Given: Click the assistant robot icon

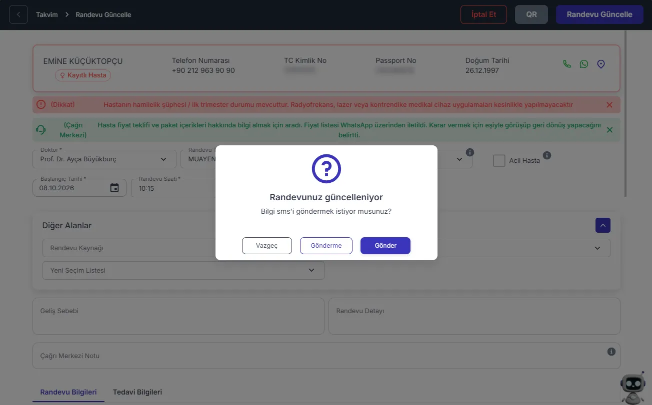Looking at the screenshot, I should pos(632,389).
